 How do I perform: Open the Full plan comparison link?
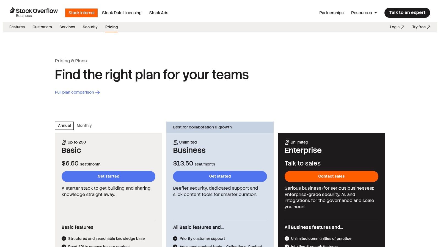(x=74, y=92)
